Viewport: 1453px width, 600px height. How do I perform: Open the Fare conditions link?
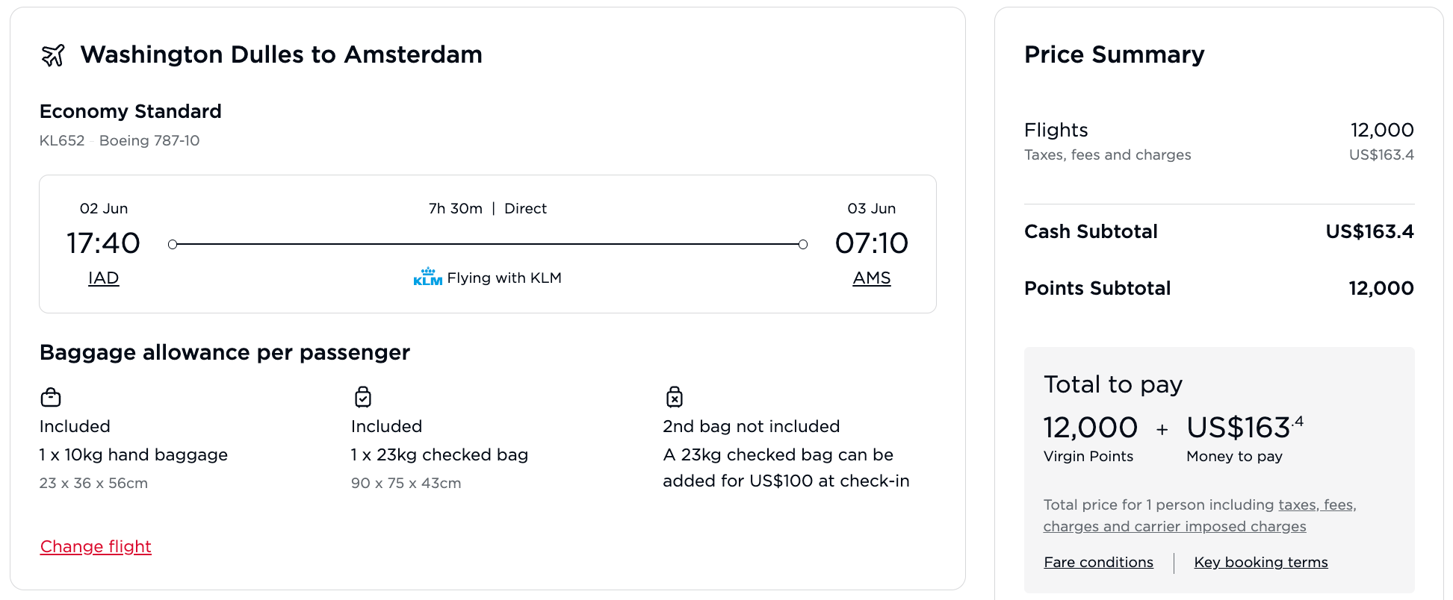click(1098, 562)
